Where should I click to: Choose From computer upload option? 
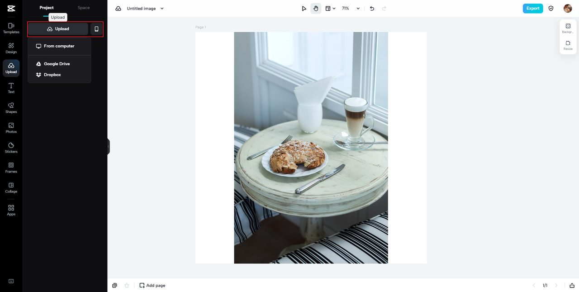coord(59,46)
